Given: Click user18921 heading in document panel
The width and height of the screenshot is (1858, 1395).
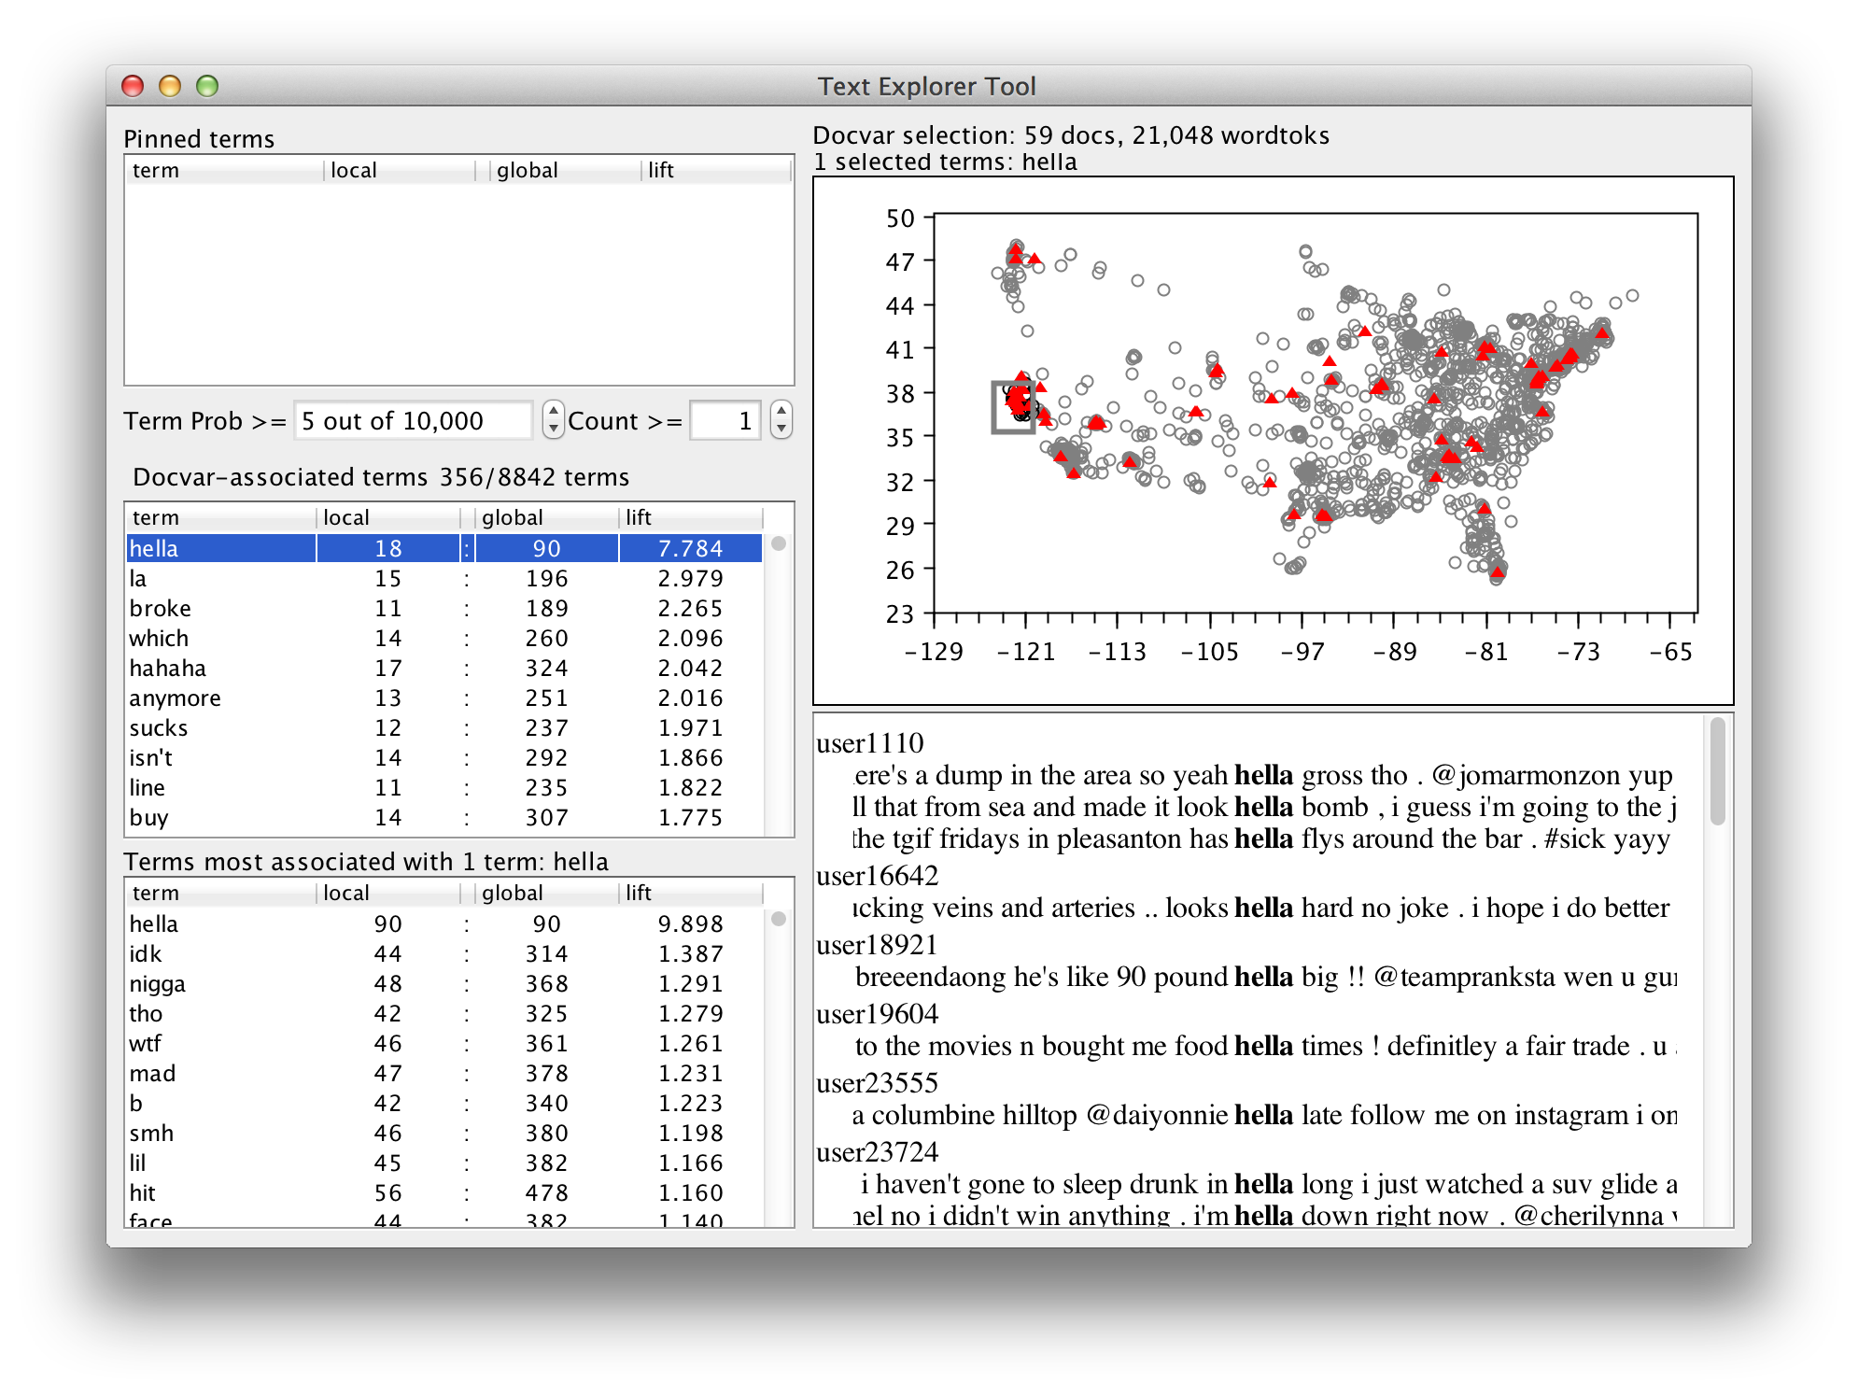Looking at the screenshot, I should point(878,945).
